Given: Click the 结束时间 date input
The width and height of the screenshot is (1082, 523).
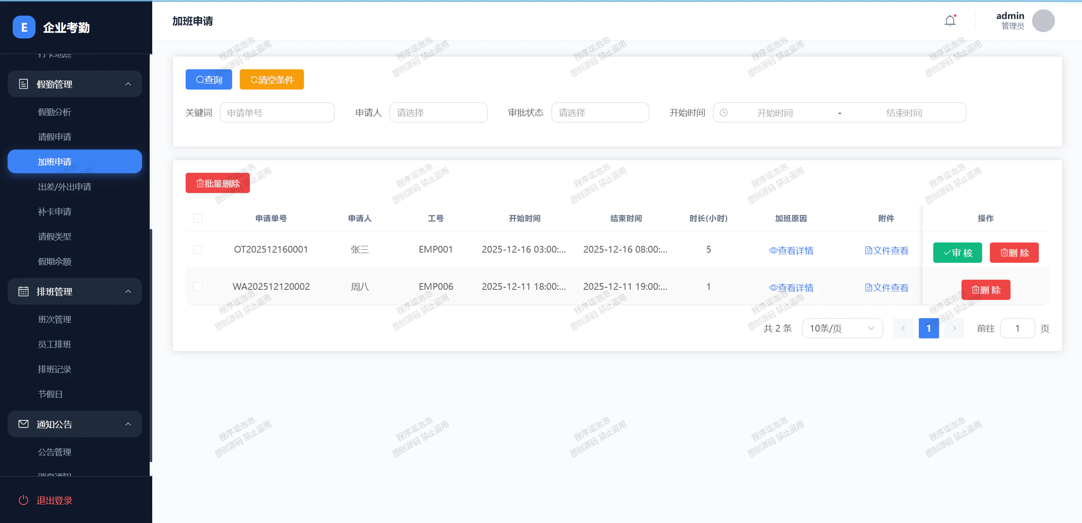Looking at the screenshot, I should pos(904,113).
